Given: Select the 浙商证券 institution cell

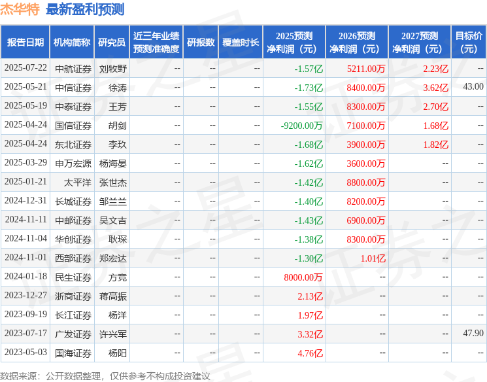Looking at the screenshot, I should [x=73, y=296].
